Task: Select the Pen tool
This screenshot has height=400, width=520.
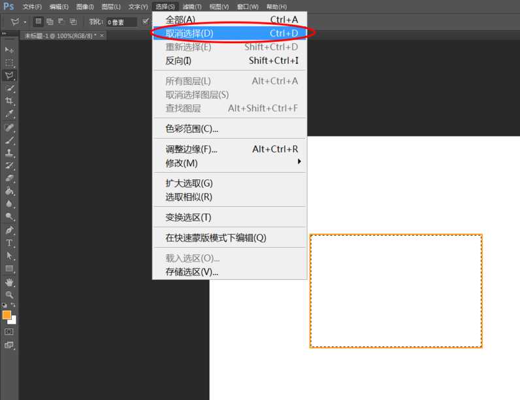Action: pyautogui.click(x=9, y=230)
